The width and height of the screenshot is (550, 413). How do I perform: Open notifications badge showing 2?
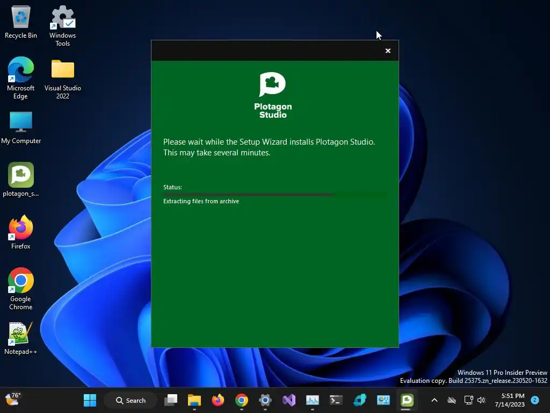pos(535,400)
